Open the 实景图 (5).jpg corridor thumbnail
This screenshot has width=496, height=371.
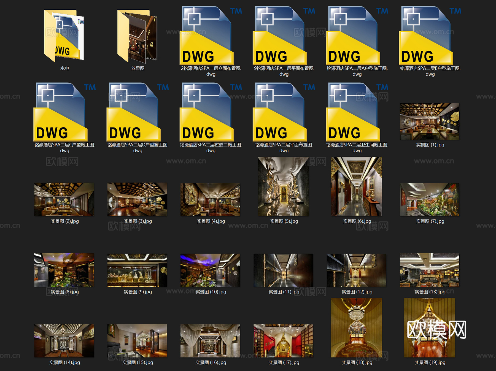pos(283,186)
